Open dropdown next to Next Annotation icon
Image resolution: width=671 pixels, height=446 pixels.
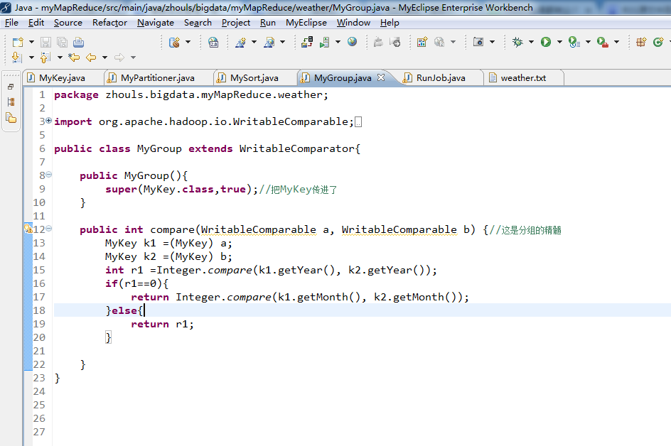(x=31, y=58)
